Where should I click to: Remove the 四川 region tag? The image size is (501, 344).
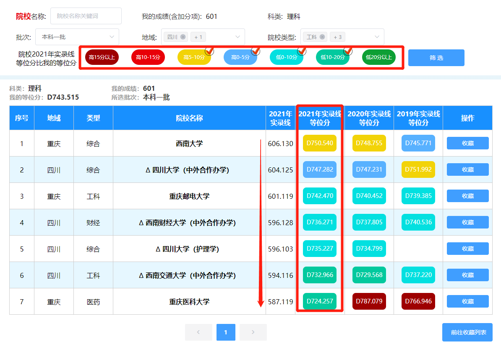coord(183,37)
